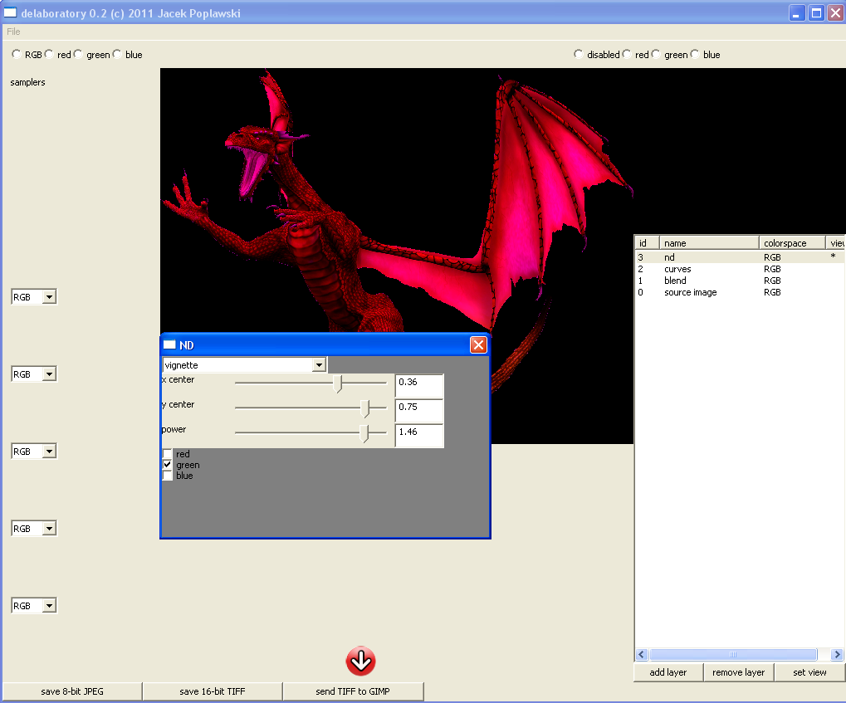Select the left RGB radio button

16,54
